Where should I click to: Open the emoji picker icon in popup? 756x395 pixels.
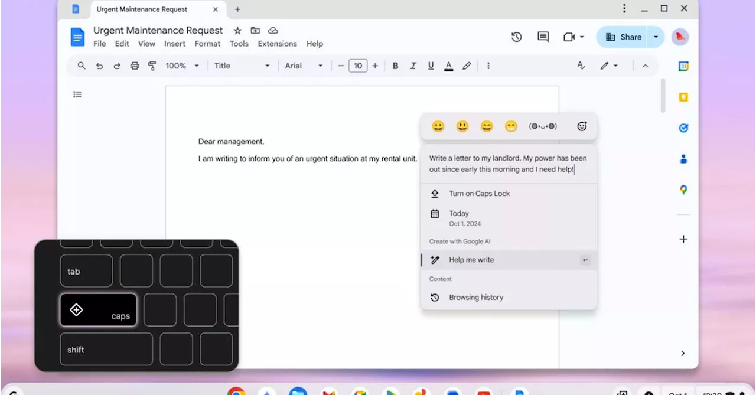coord(582,126)
